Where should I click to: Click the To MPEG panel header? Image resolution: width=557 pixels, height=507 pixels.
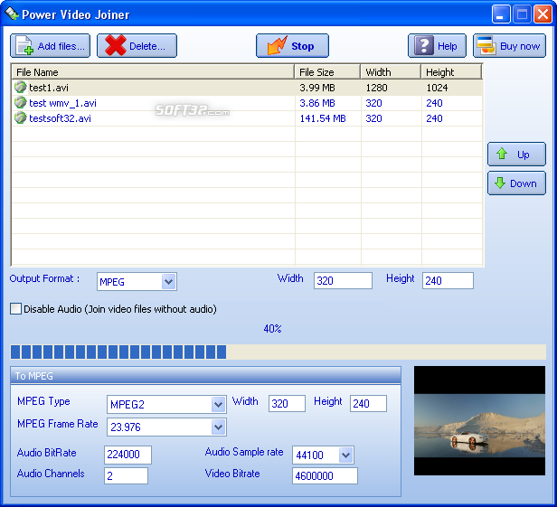[x=205, y=375]
